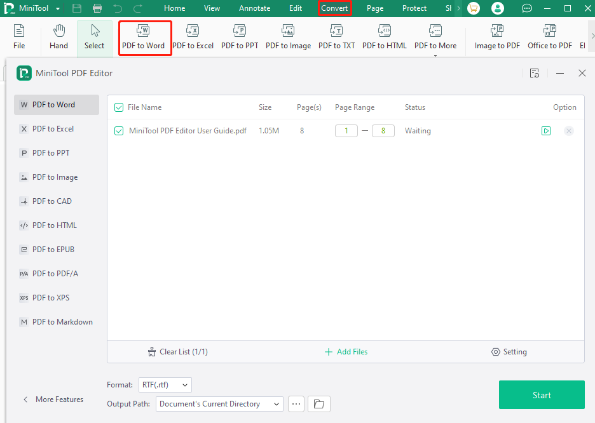Click the print icon in title bar

click(97, 8)
